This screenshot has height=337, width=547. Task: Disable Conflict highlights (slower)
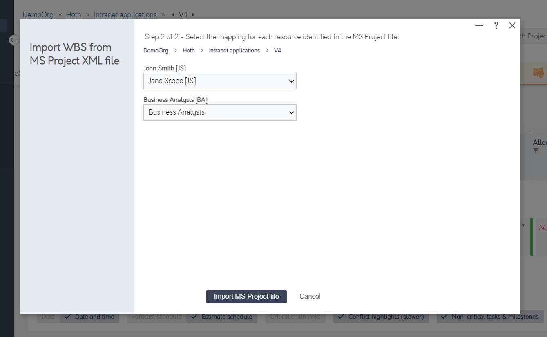click(381, 316)
